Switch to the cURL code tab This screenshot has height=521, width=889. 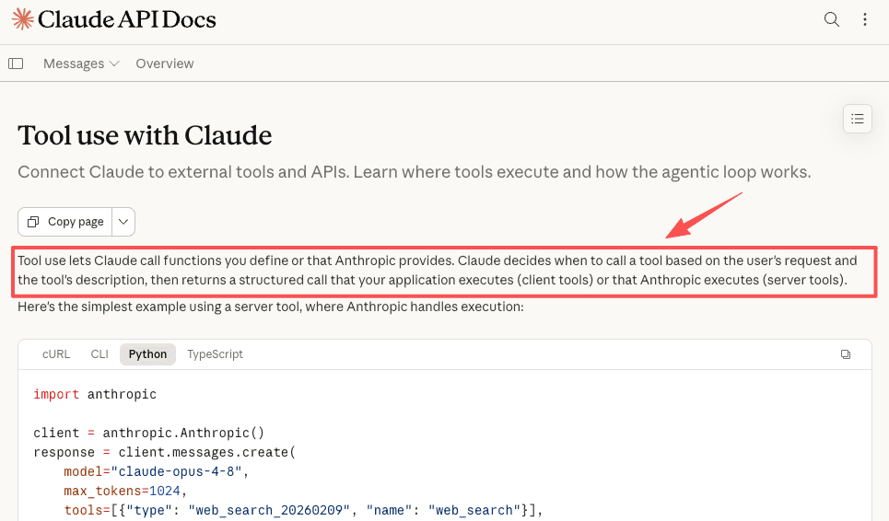pyautogui.click(x=56, y=354)
